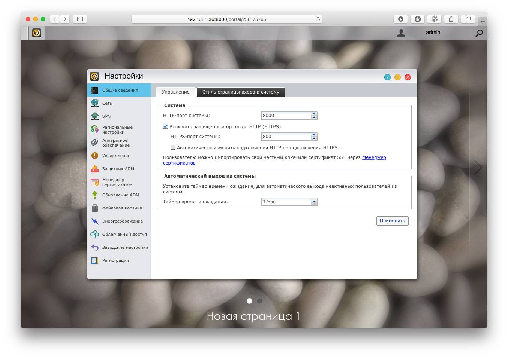Open the Менеджер сертификатов link
The width and height of the screenshot is (508, 358).
[x=274, y=160]
